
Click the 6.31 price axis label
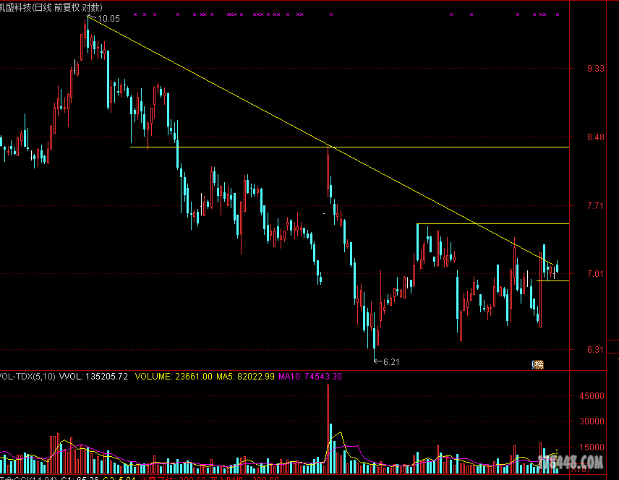pos(595,349)
